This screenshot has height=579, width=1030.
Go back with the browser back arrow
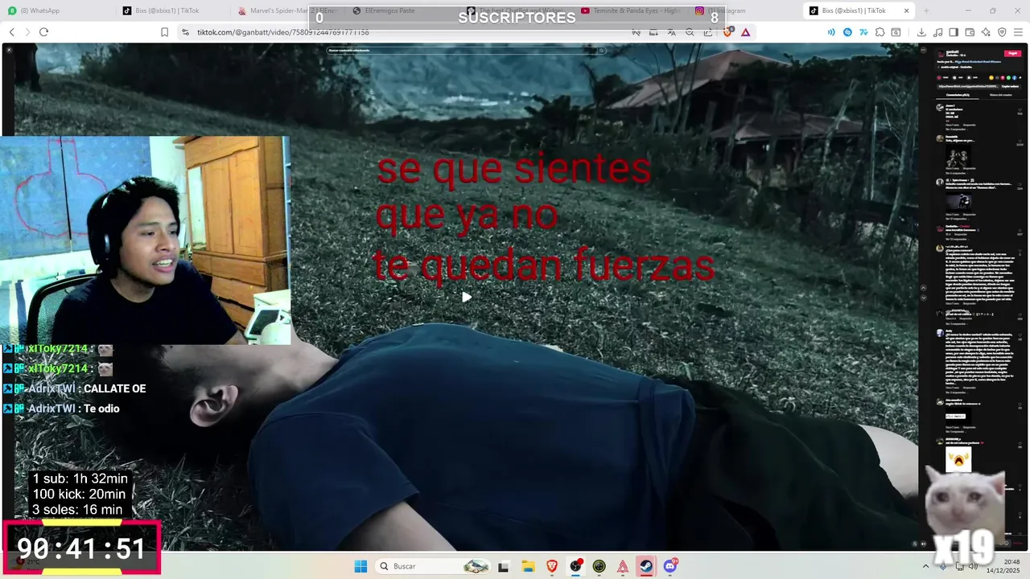(x=11, y=32)
